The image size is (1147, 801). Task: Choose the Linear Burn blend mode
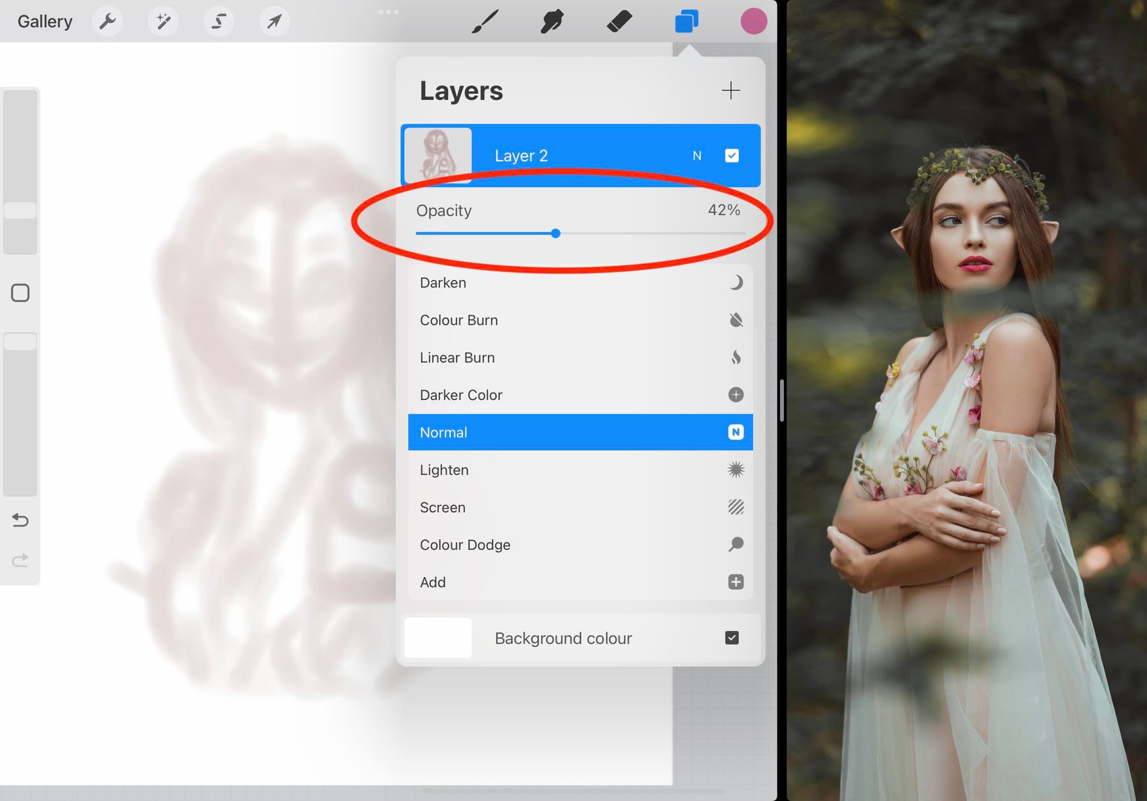coord(580,358)
